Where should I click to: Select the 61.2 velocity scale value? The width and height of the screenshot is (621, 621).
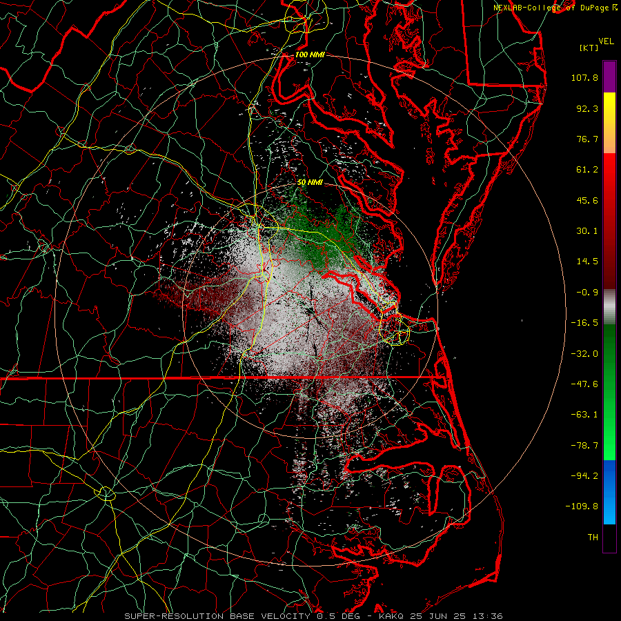click(x=587, y=170)
